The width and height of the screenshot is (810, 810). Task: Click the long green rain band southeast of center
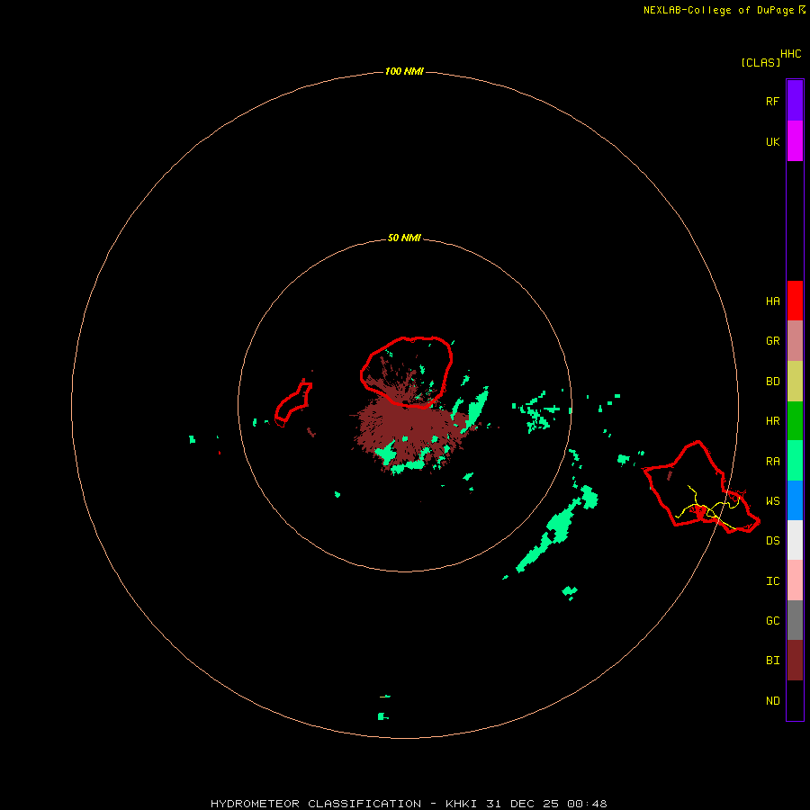click(557, 529)
